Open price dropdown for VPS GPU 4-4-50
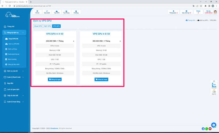Image resolution: width=219 pixels, height=133 pixels. coord(73,41)
